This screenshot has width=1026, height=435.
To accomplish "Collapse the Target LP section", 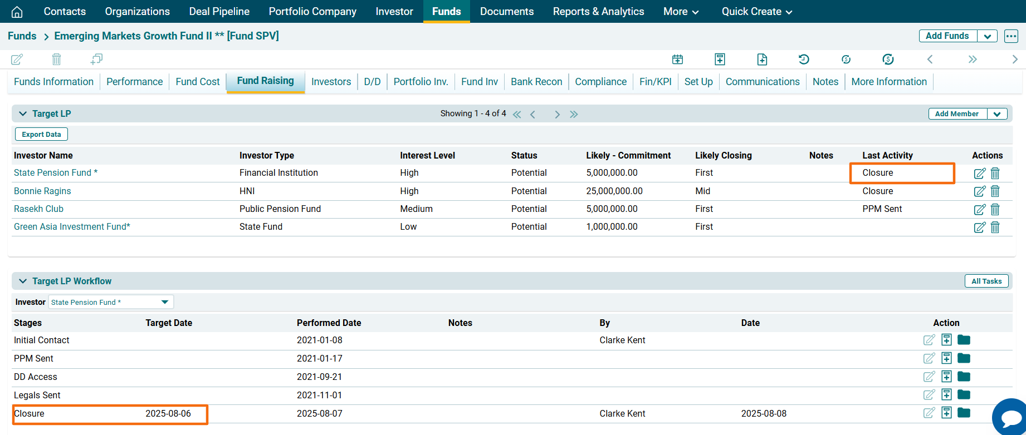I will (23, 113).
